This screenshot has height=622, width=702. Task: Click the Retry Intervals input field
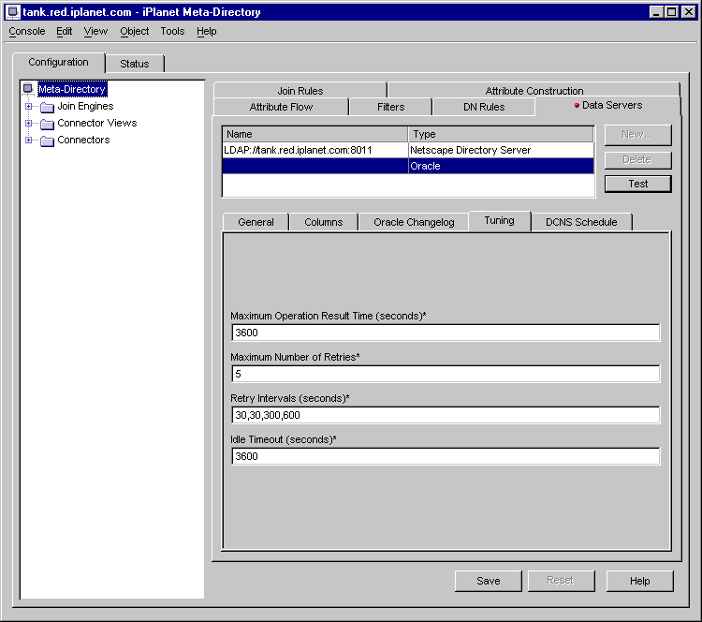pos(446,415)
